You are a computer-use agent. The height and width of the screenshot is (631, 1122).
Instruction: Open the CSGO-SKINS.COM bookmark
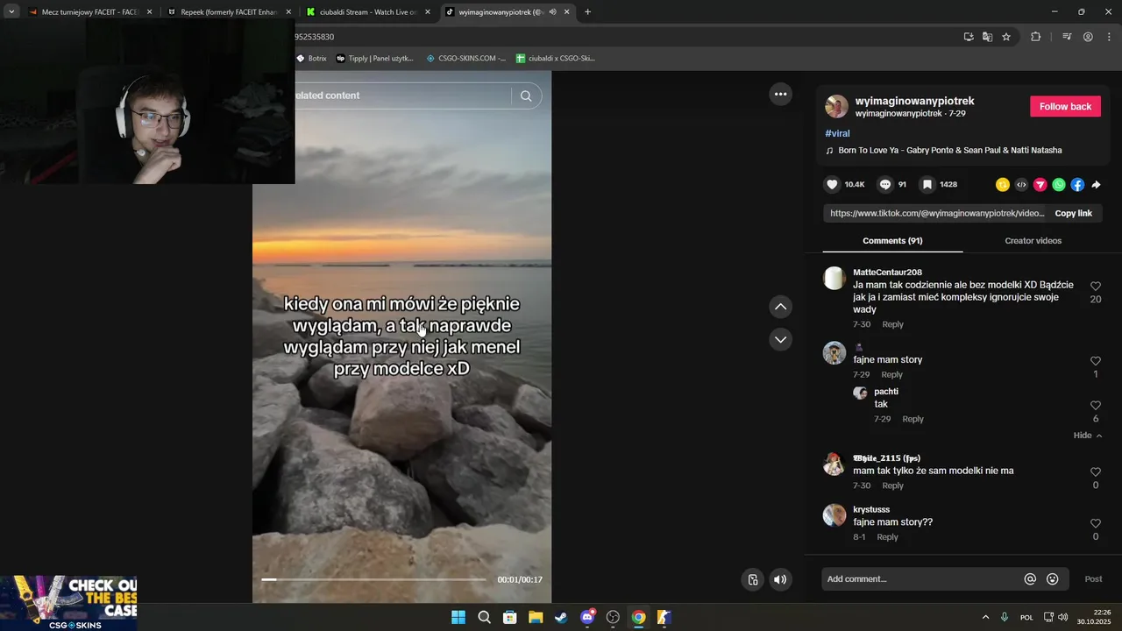(465, 59)
